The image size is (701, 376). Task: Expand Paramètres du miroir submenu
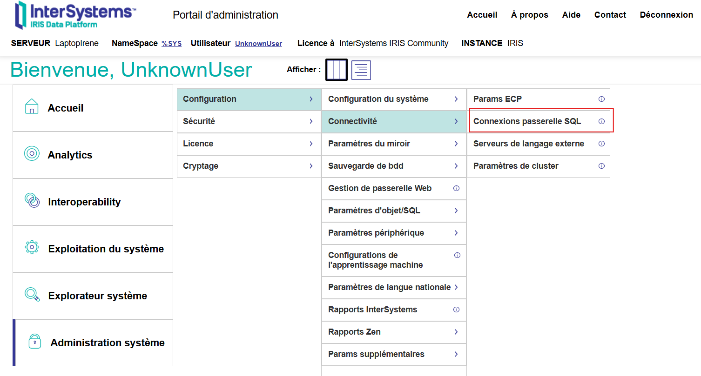393,144
